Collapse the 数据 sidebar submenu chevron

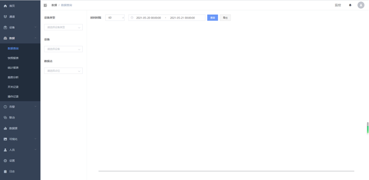(x=36, y=38)
